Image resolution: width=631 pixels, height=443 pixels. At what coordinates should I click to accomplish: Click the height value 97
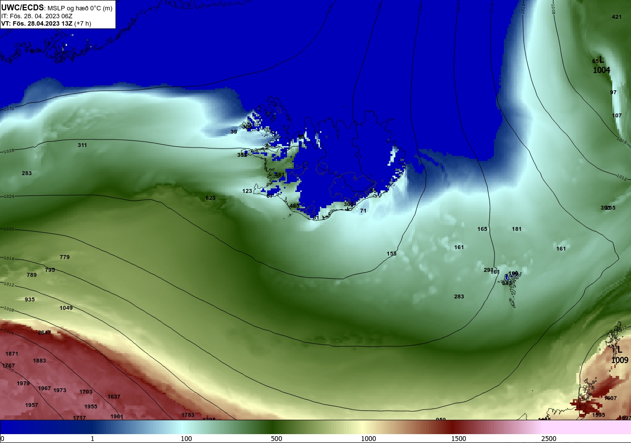click(613, 92)
